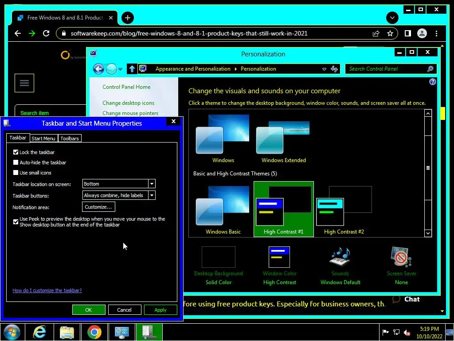The height and width of the screenshot is (341, 454).
Task: Click the Windows Start orb
Action: [12, 332]
